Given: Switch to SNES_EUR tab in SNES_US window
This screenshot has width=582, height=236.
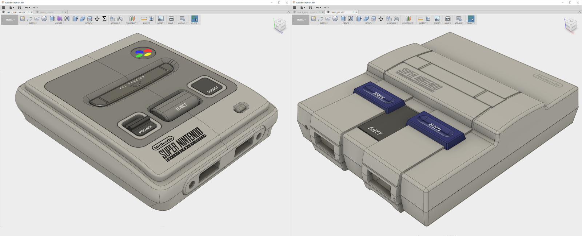Looking at the screenshot, I should [x=307, y=12].
